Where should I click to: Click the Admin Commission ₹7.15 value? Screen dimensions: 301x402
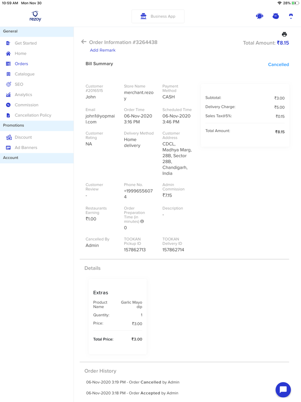pos(167,195)
